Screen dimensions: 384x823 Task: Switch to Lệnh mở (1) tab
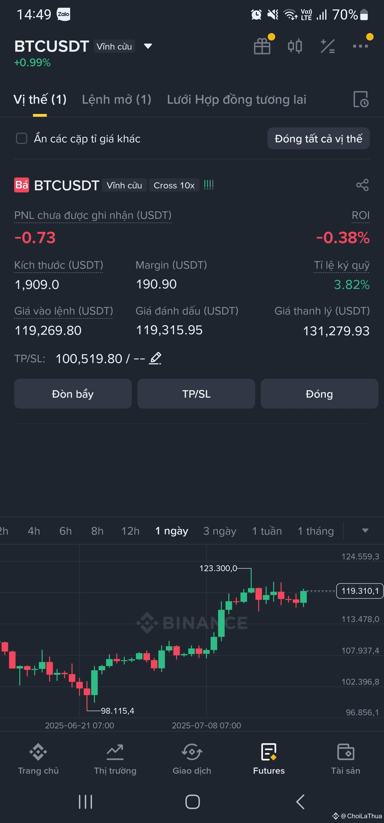[x=116, y=100]
